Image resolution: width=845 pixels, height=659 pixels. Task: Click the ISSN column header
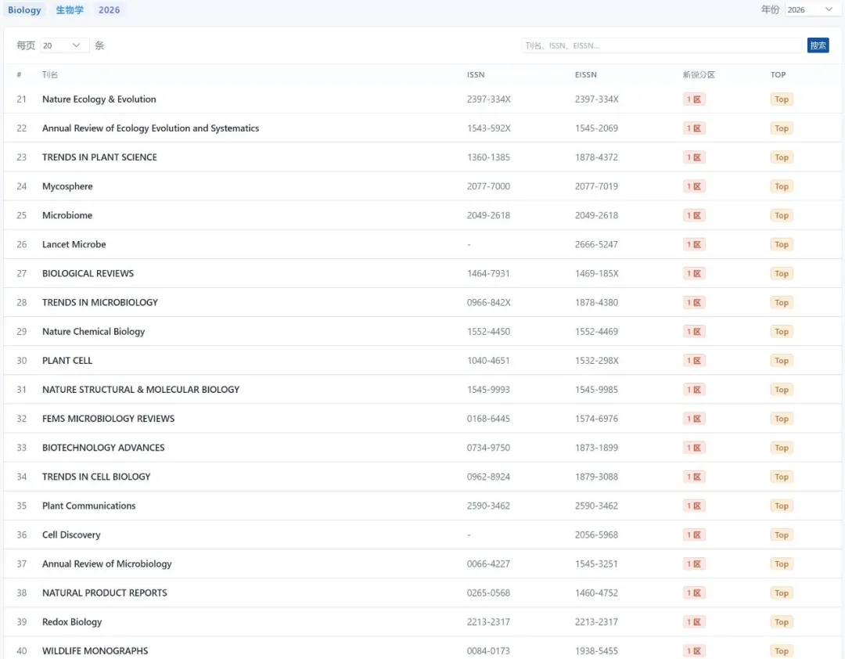pyautogui.click(x=476, y=75)
